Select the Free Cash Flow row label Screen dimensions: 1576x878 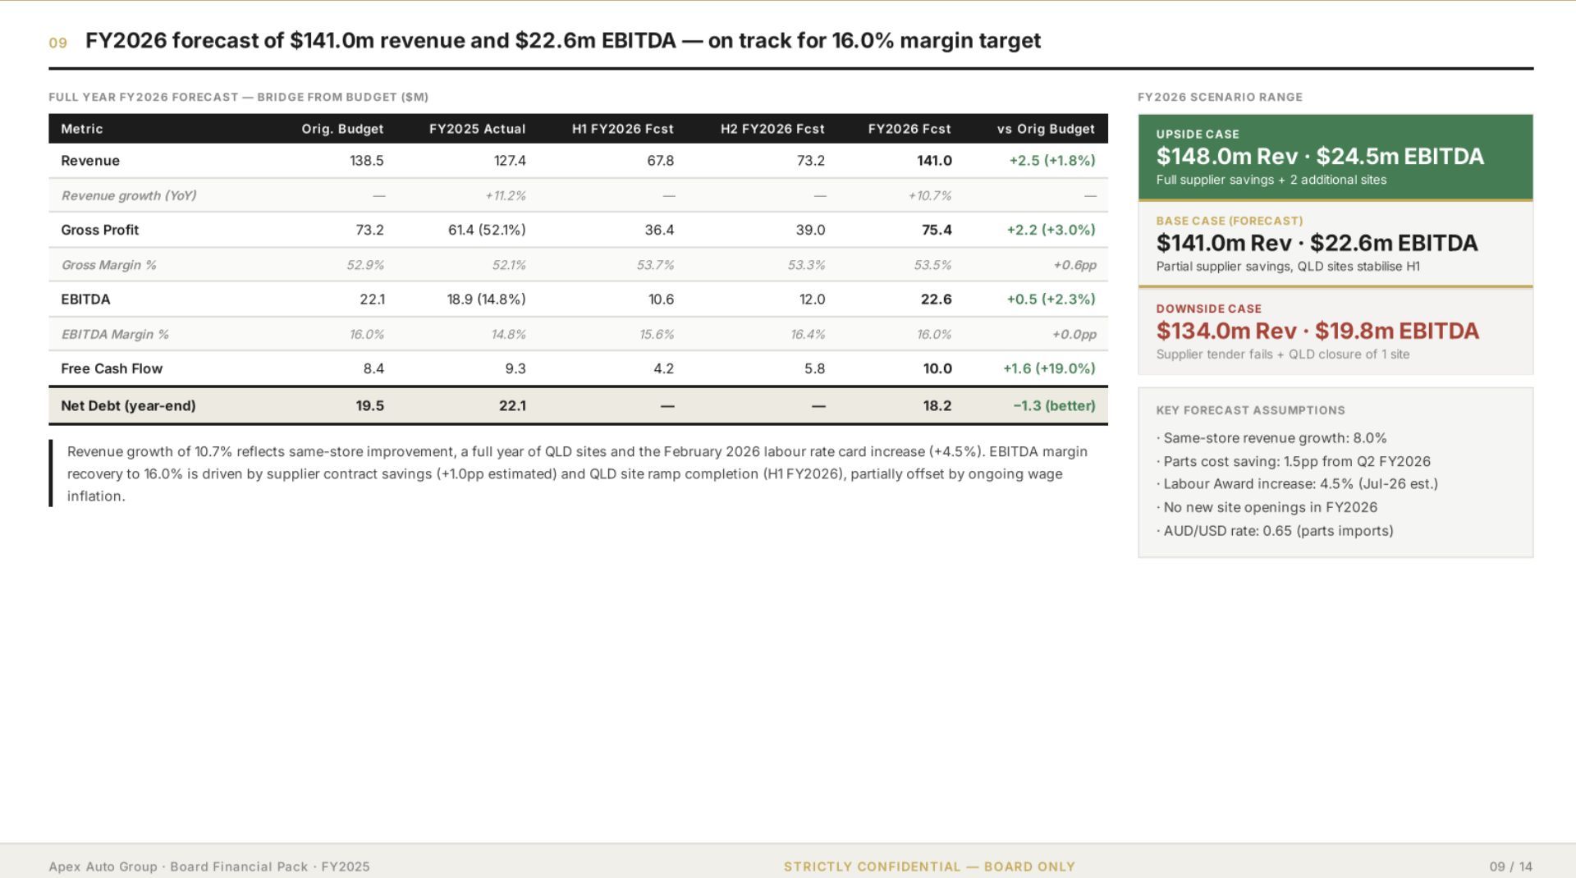112,368
